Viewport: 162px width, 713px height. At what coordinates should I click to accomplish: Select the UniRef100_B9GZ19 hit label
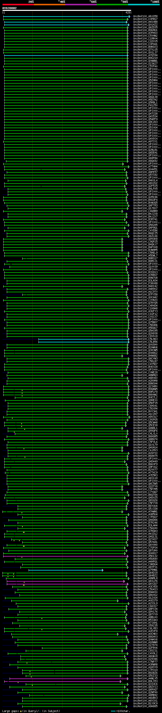(x=145, y=58)
